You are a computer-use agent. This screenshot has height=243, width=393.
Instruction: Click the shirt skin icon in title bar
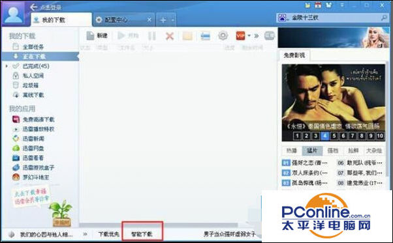tap(329, 5)
